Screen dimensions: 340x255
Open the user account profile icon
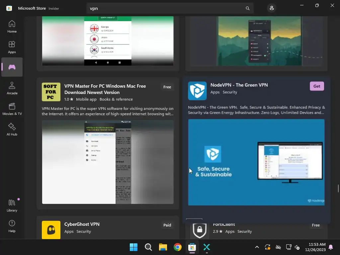click(x=272, y=8)
